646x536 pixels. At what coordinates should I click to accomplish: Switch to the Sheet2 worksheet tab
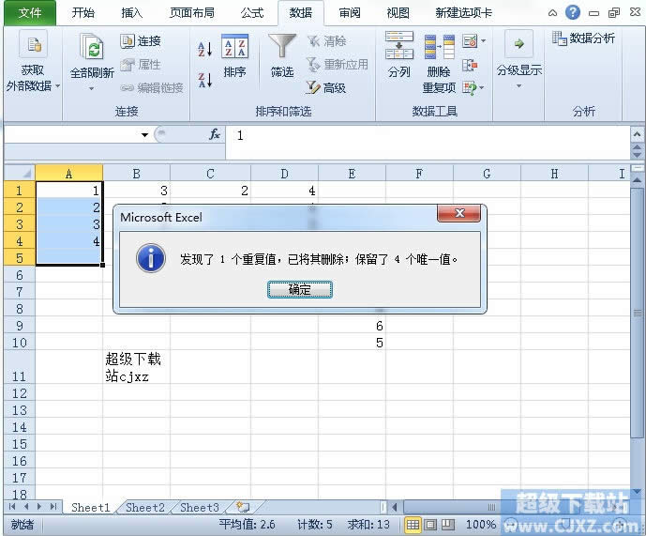tap(144, 508)
